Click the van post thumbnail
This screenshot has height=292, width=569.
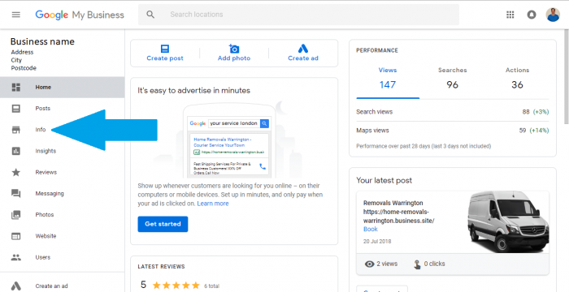tap(508, 221)
